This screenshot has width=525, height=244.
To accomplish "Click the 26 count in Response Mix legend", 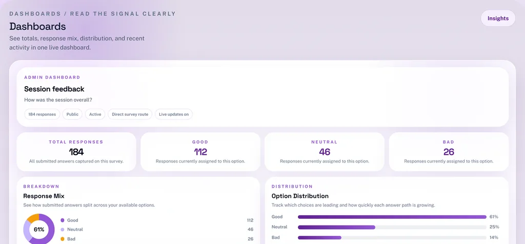I will tap(250, 239).
